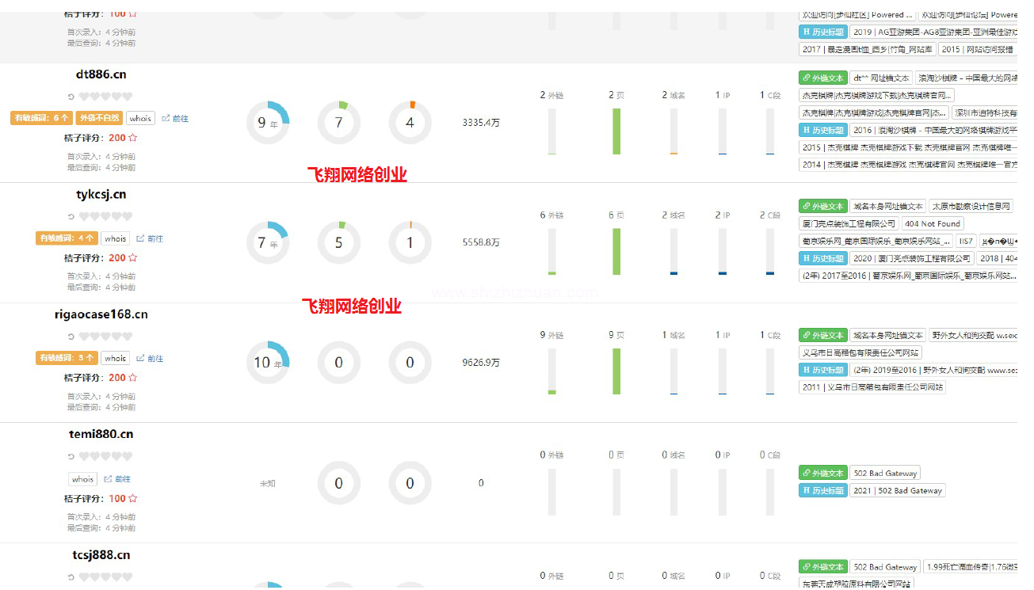1034x590 pixels.
Task: Click the last heart rating under rigaocase168.cn
Action: 128,337
